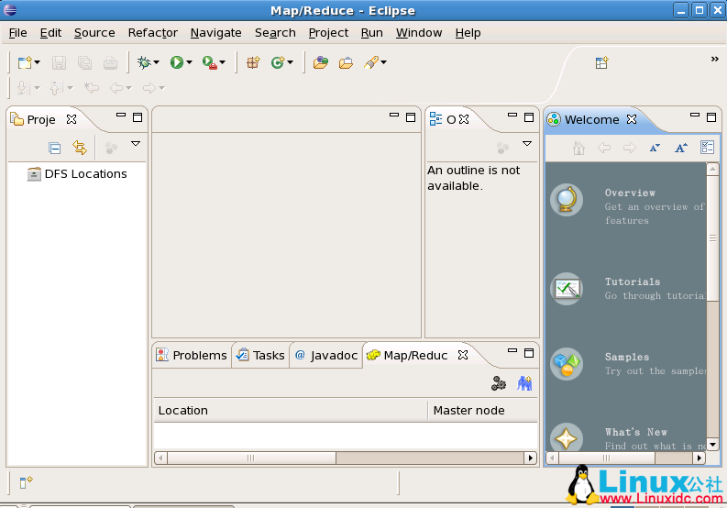Viewport: 727px width, 508px height.
Task: Select DFS Locations tree item
Action: (x=77, y=174)
